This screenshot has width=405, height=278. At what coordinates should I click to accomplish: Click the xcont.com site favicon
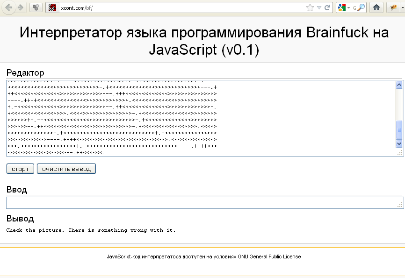52,8
